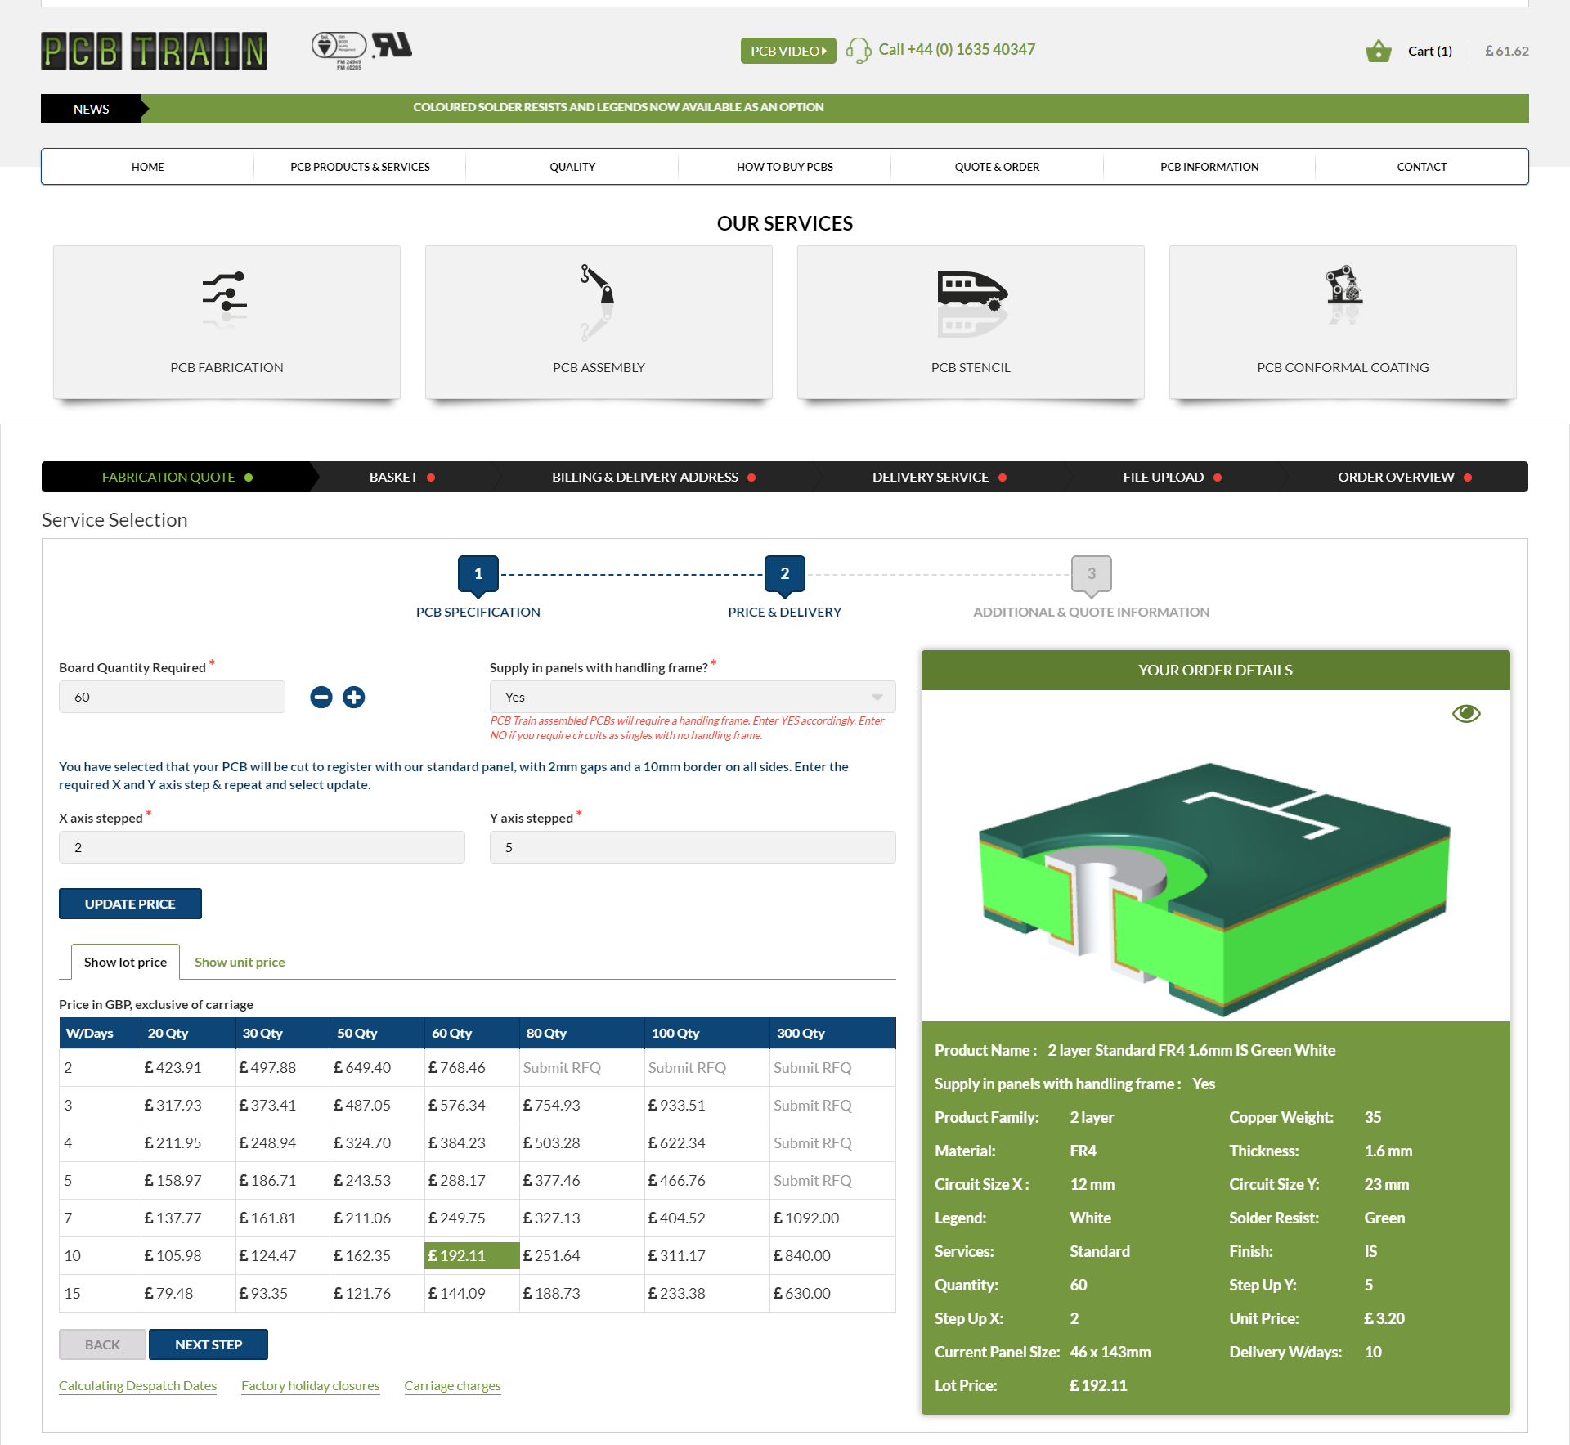Open the PCB Conformal Coating service card
Image resolution: width=1570 pixels, height=1445 pixels.
pyautogui.click(x=1343, y=322)
